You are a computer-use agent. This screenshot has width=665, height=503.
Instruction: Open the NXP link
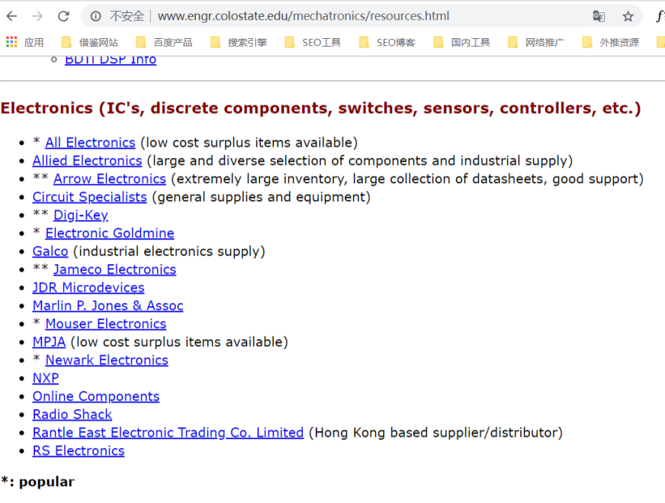46,379
